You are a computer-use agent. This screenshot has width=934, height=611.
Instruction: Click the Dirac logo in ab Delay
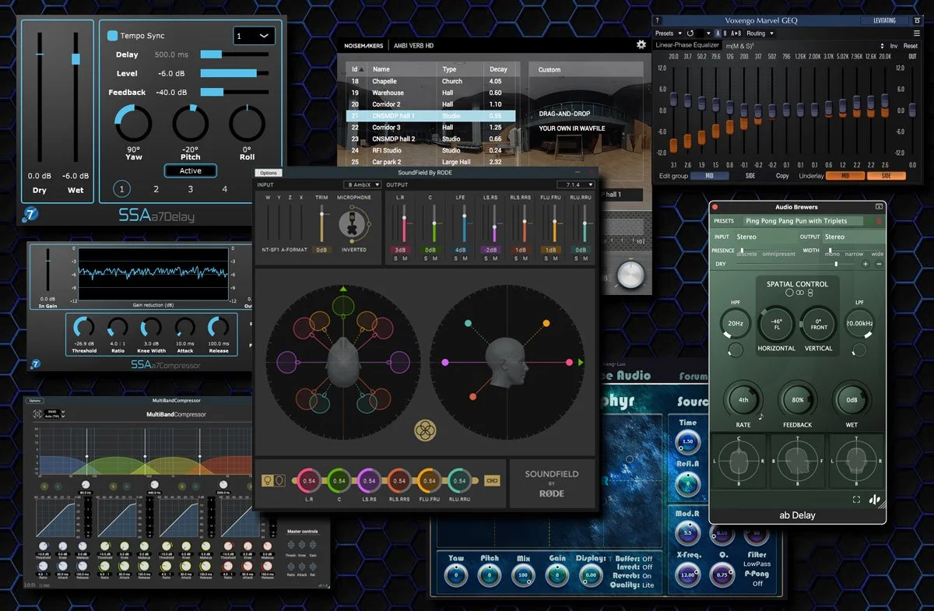873,499
